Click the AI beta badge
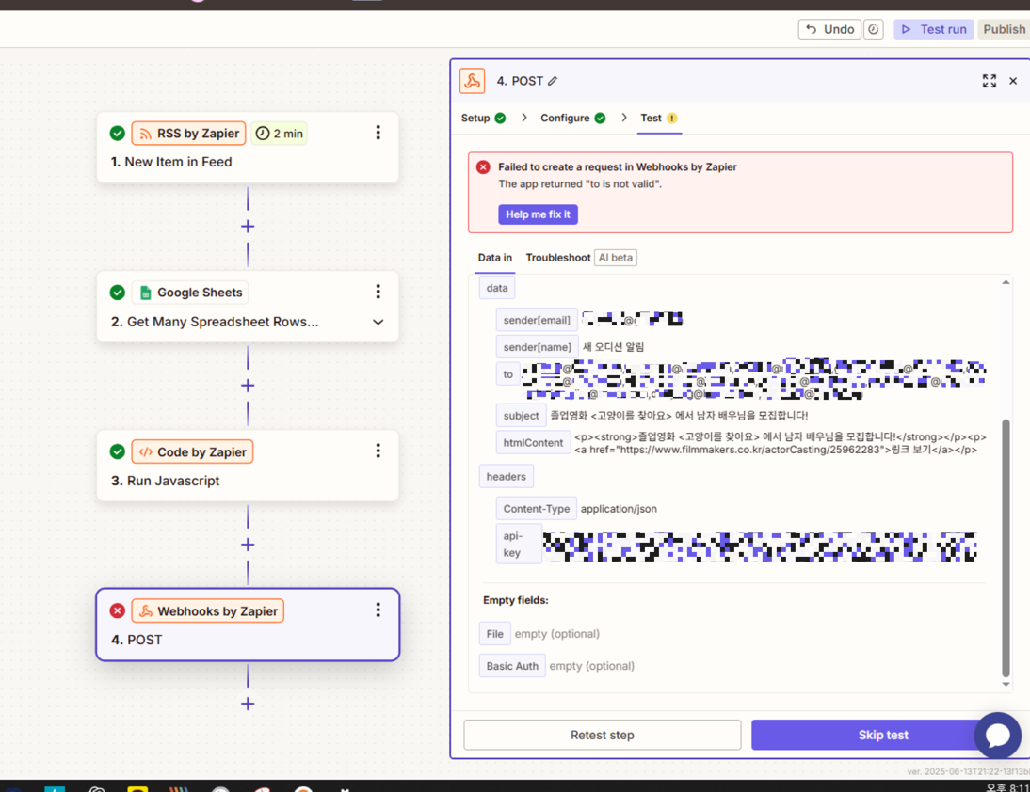Viewport: 1030px width, 792px height. pos(616,258)
